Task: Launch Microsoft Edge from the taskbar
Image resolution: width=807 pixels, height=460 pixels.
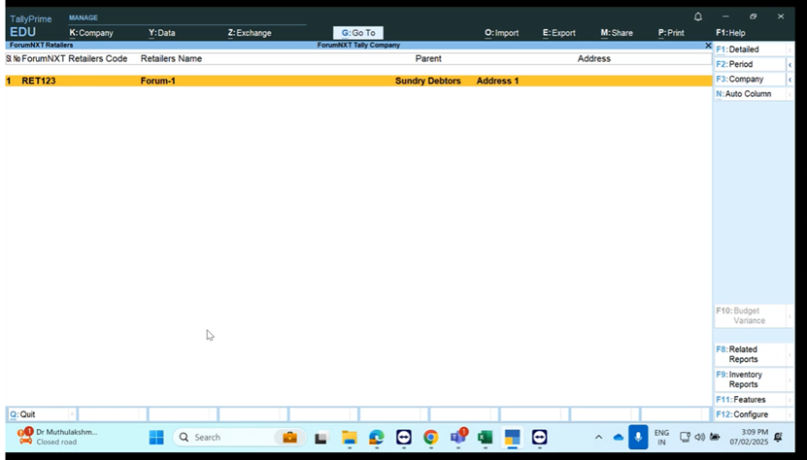Action: (376, 438)
